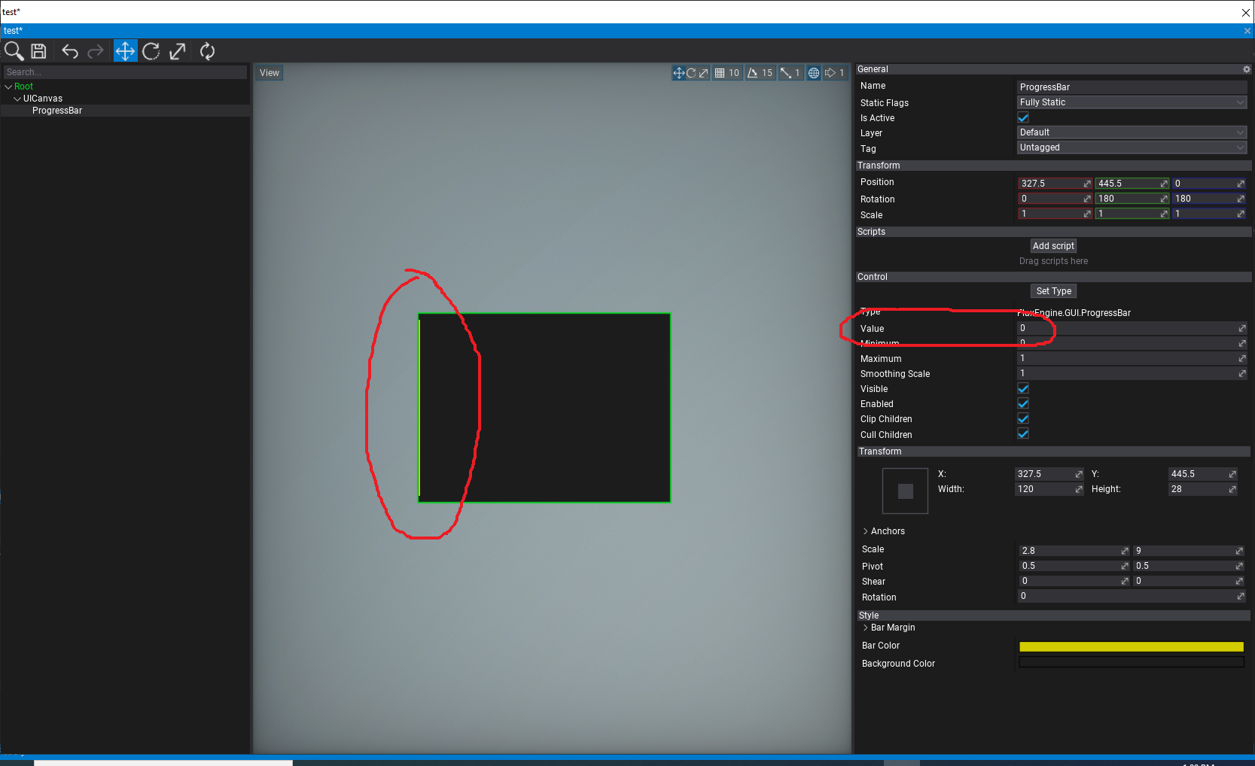Activate the Rotate gizmo tool

click(151, 50)
